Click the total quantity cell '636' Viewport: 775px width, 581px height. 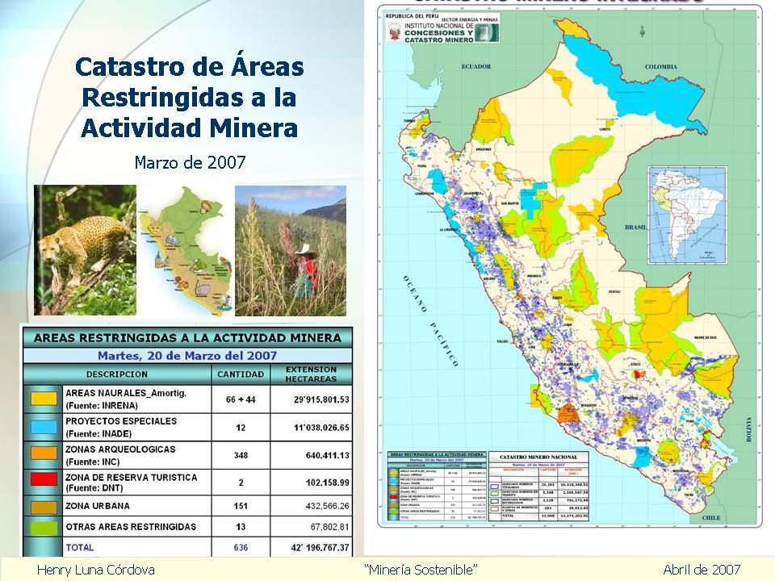[241, 547]
